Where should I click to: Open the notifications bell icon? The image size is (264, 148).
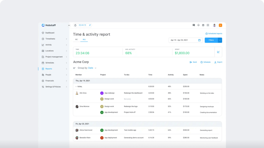[x=198, y=25]
